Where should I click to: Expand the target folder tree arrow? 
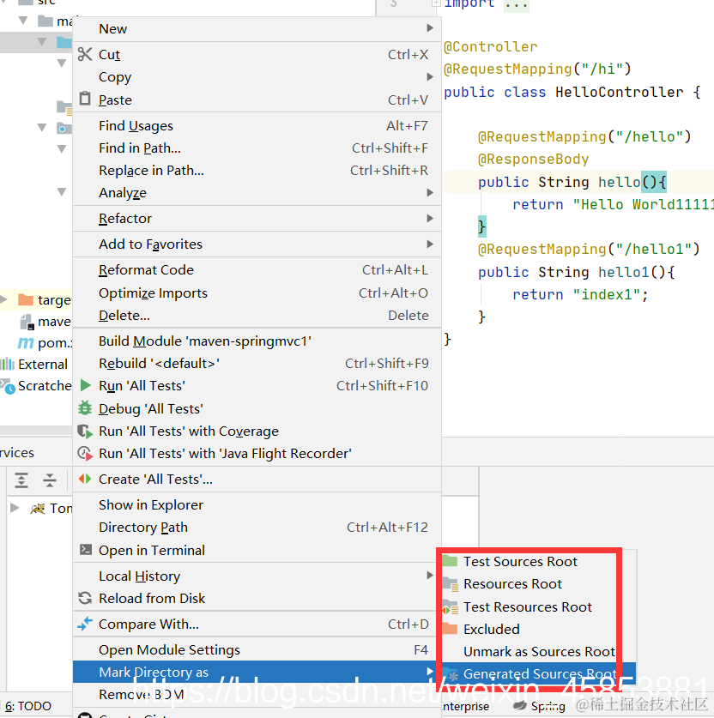(4, 299)
